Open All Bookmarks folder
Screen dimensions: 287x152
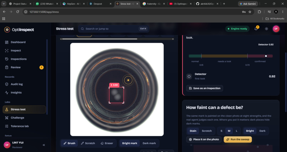click(x=275, y=18)
